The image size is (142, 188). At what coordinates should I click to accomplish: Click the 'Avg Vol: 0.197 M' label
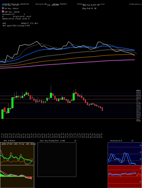[91, 5]
